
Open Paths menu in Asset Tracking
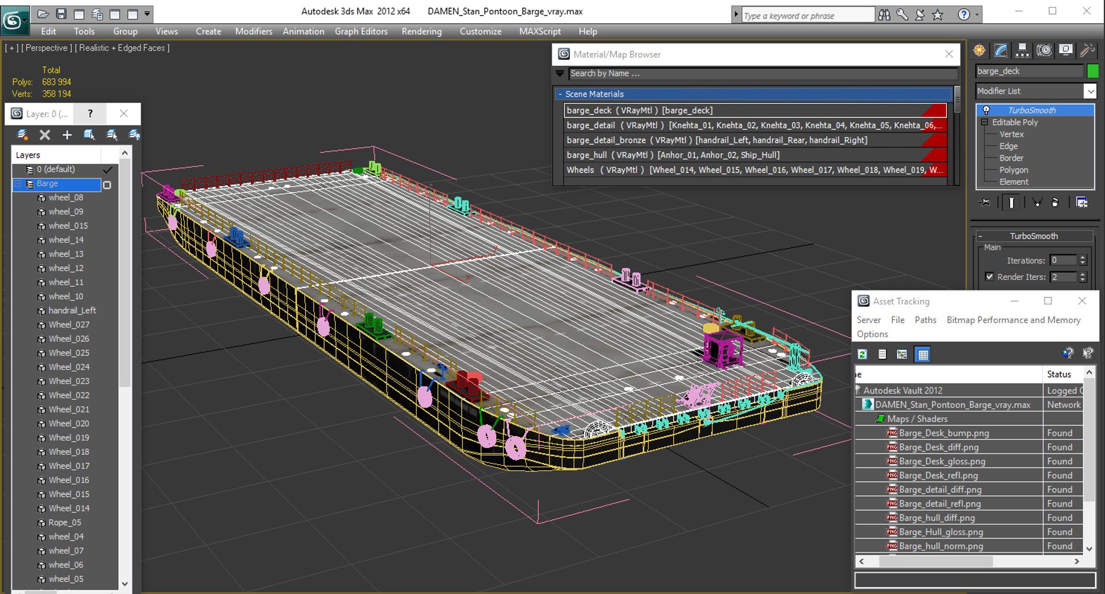coord(925,320)
